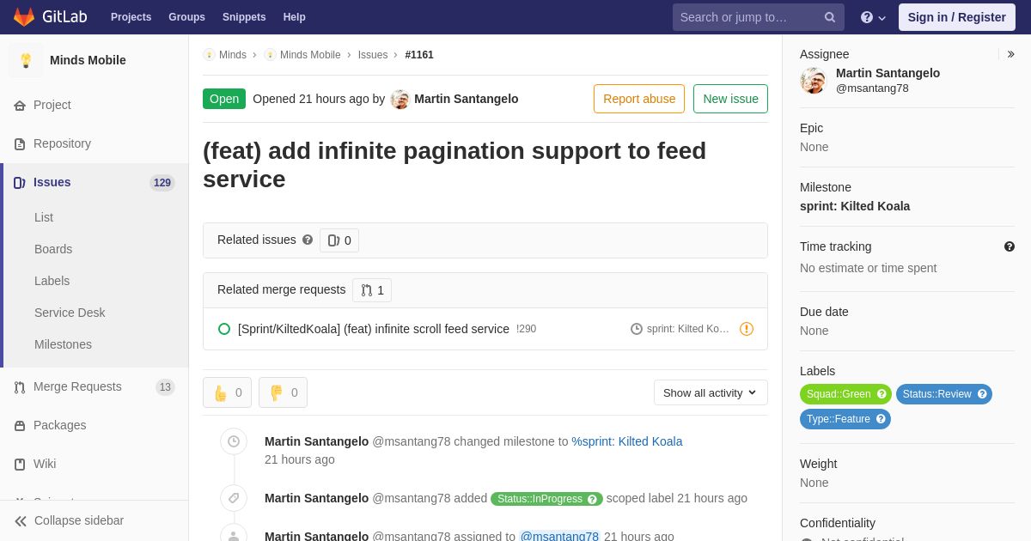Click the Time tracking help icon
The image size is (1031, 541).
point(1010,246)
